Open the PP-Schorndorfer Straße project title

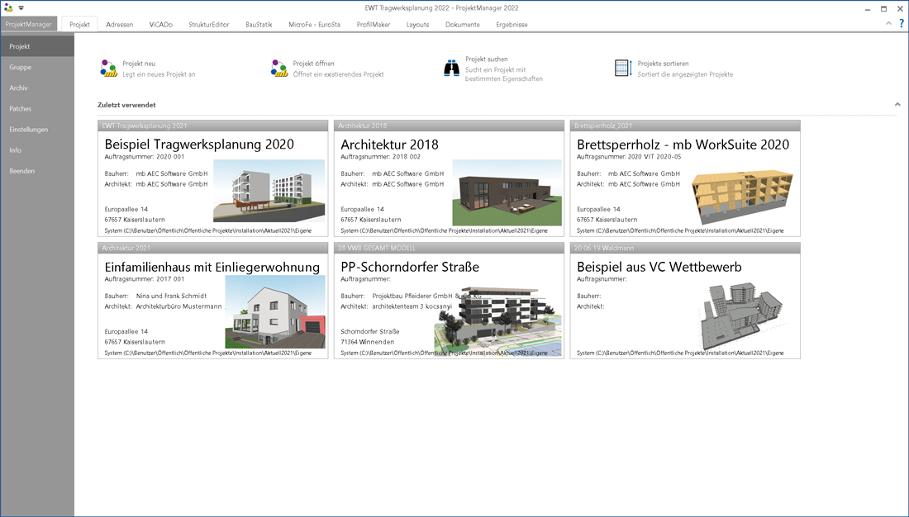pyautogui.click(x=410, y=267)
